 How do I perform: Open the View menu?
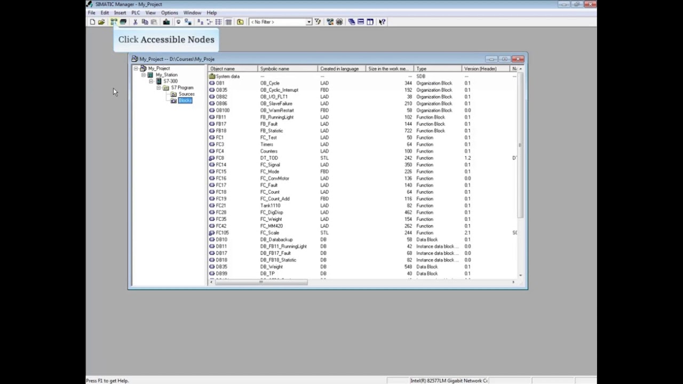click(x=151, y=13)
